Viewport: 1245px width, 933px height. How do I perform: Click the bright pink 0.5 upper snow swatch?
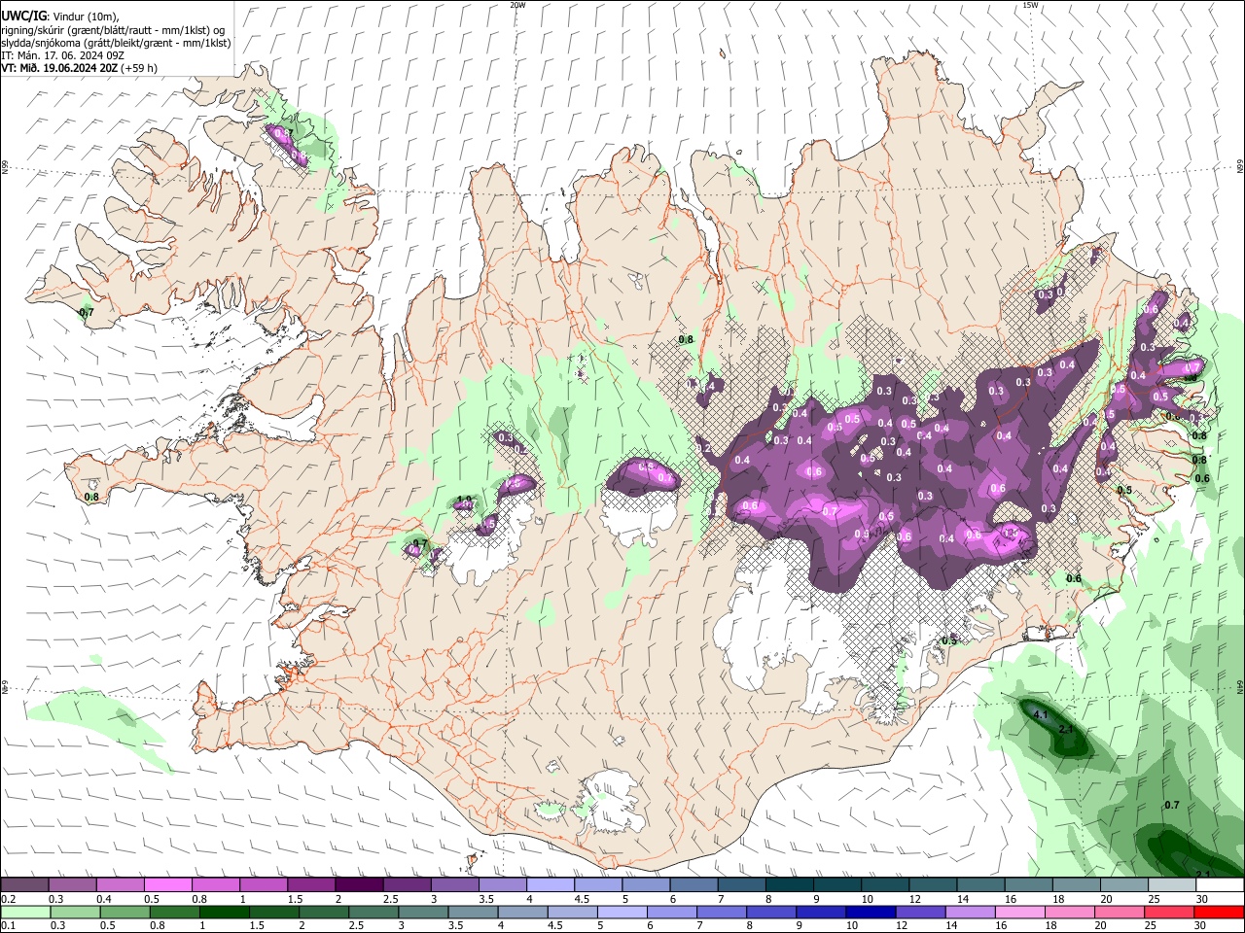coord(168,885)
